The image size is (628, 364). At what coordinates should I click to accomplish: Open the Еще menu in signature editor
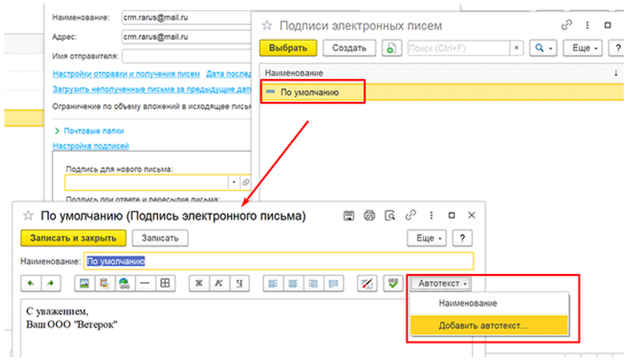pyautogui.click(x=427, y=239)
